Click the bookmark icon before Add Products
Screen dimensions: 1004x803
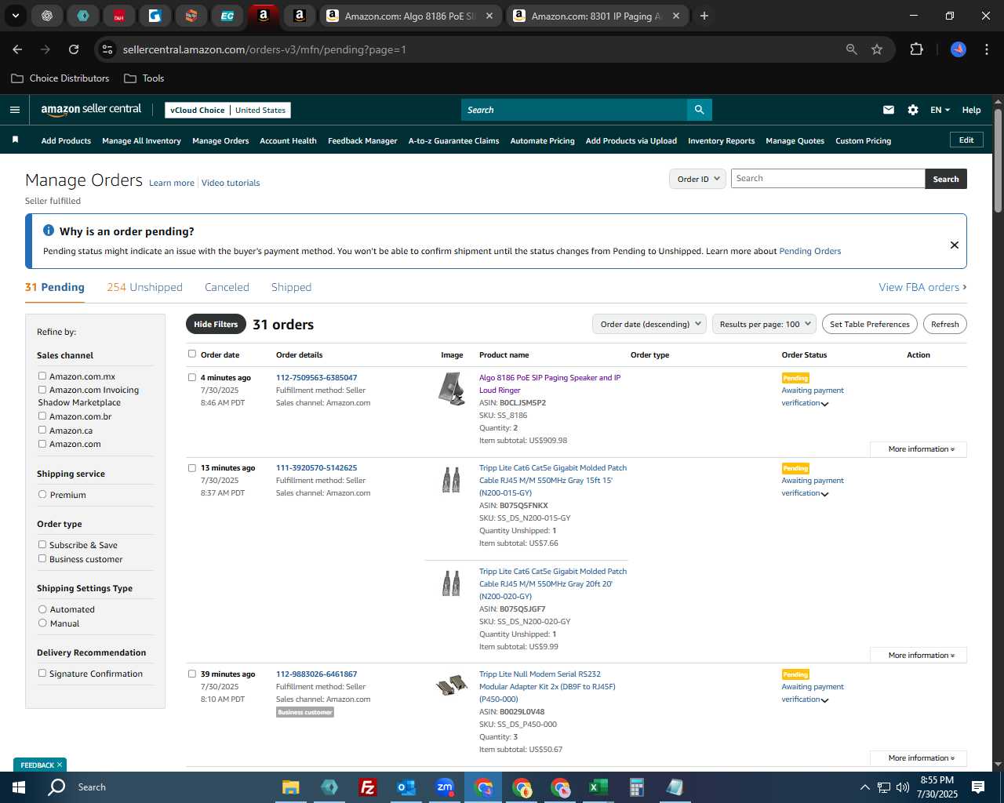tap(15, 140)
